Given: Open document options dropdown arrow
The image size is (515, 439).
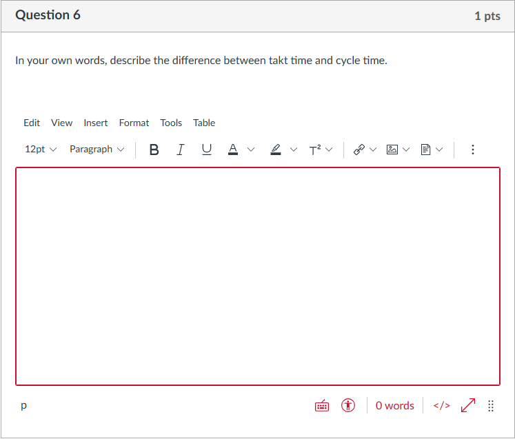Looking at the screenshot, I should (x=439, y=150).
